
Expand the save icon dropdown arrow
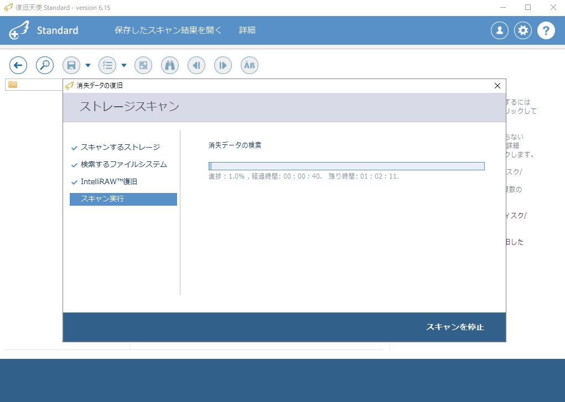tap(88, 65)
